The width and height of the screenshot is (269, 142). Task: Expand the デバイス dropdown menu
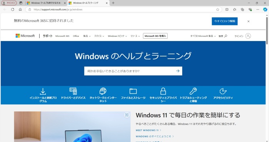click(99, 36)
